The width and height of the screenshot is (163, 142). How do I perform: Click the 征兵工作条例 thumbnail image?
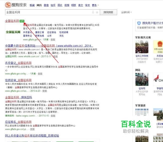(x=142, y=47)
